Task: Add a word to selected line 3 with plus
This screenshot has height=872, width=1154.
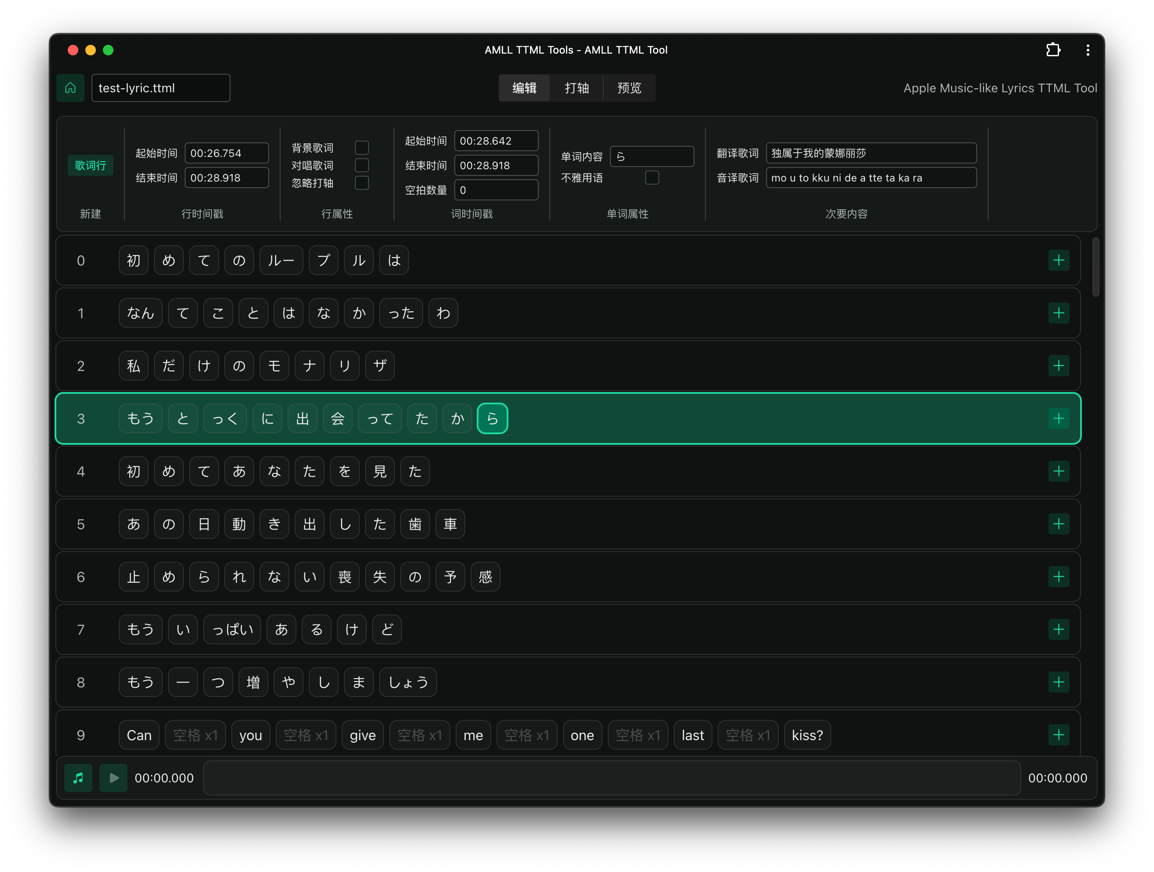Action: (x=1059, y=418)
